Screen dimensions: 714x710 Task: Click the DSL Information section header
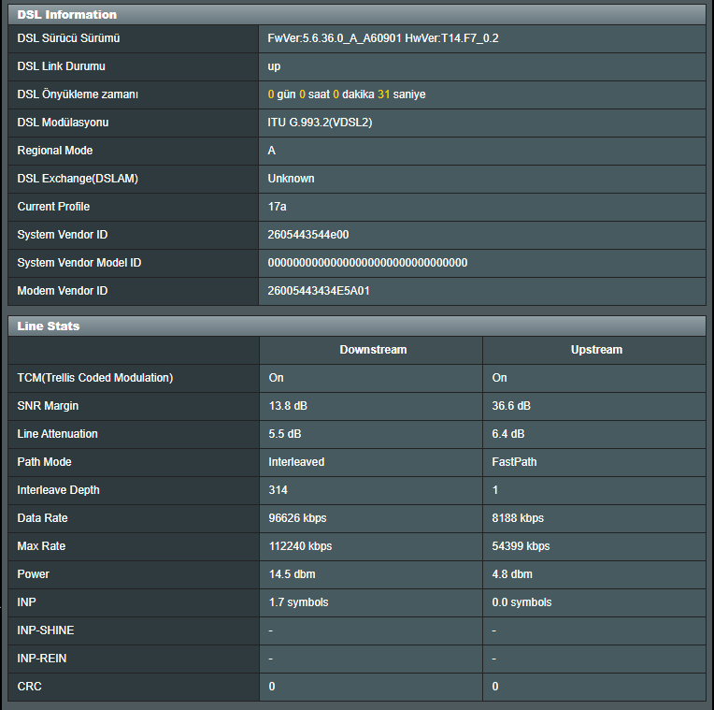(357, 15)
